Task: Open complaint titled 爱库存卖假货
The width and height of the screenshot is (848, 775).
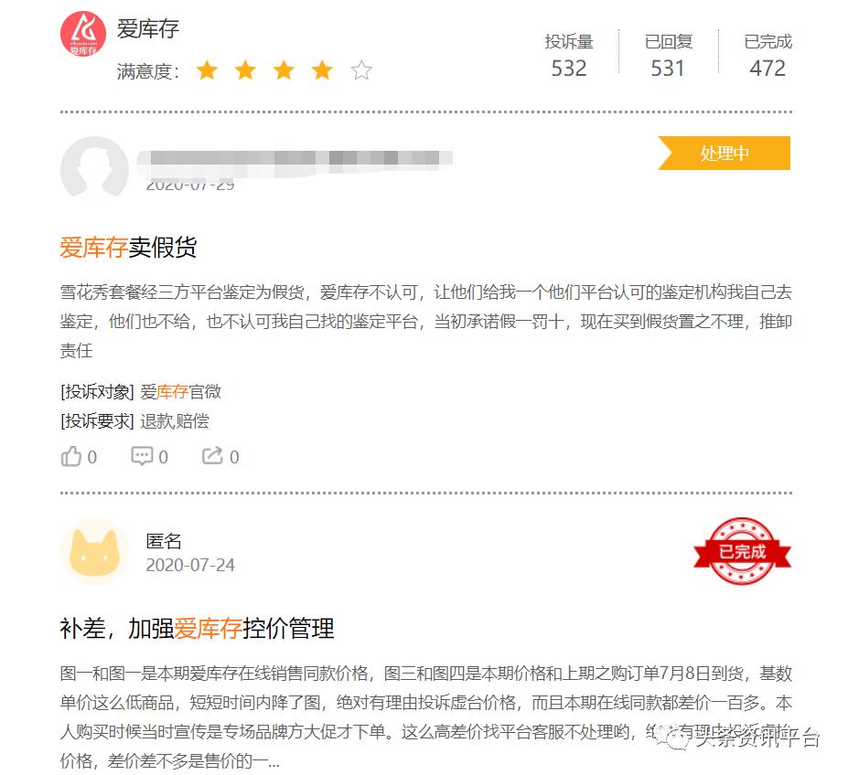Action: coord(128,248)
